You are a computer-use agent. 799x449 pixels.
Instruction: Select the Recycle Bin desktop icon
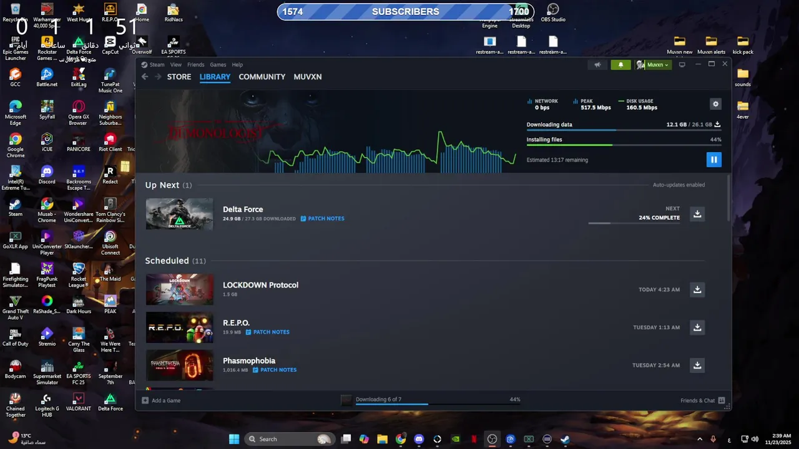[x=16, y=13]
